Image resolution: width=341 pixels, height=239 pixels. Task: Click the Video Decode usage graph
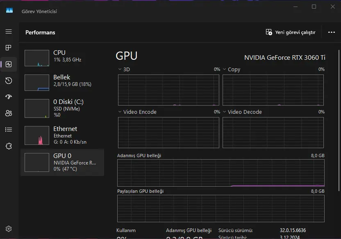click(273, 133)
